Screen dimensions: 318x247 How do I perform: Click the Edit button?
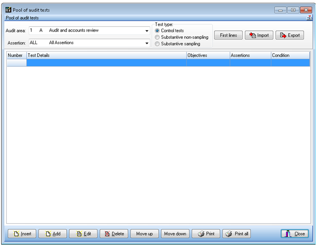click(x=83, y=234)
